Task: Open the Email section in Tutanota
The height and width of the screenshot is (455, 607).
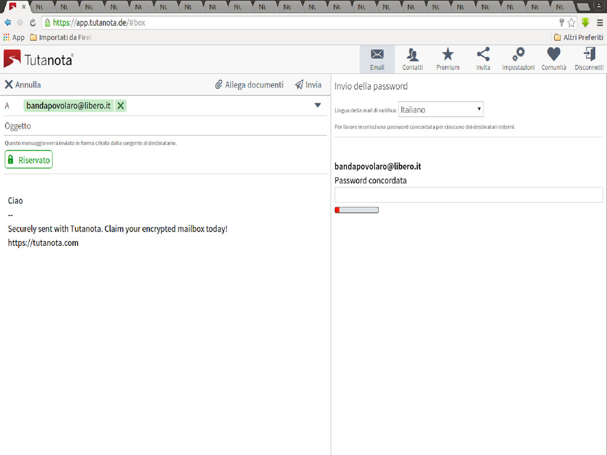Action: pyautogui.click(x=377, y=59)
